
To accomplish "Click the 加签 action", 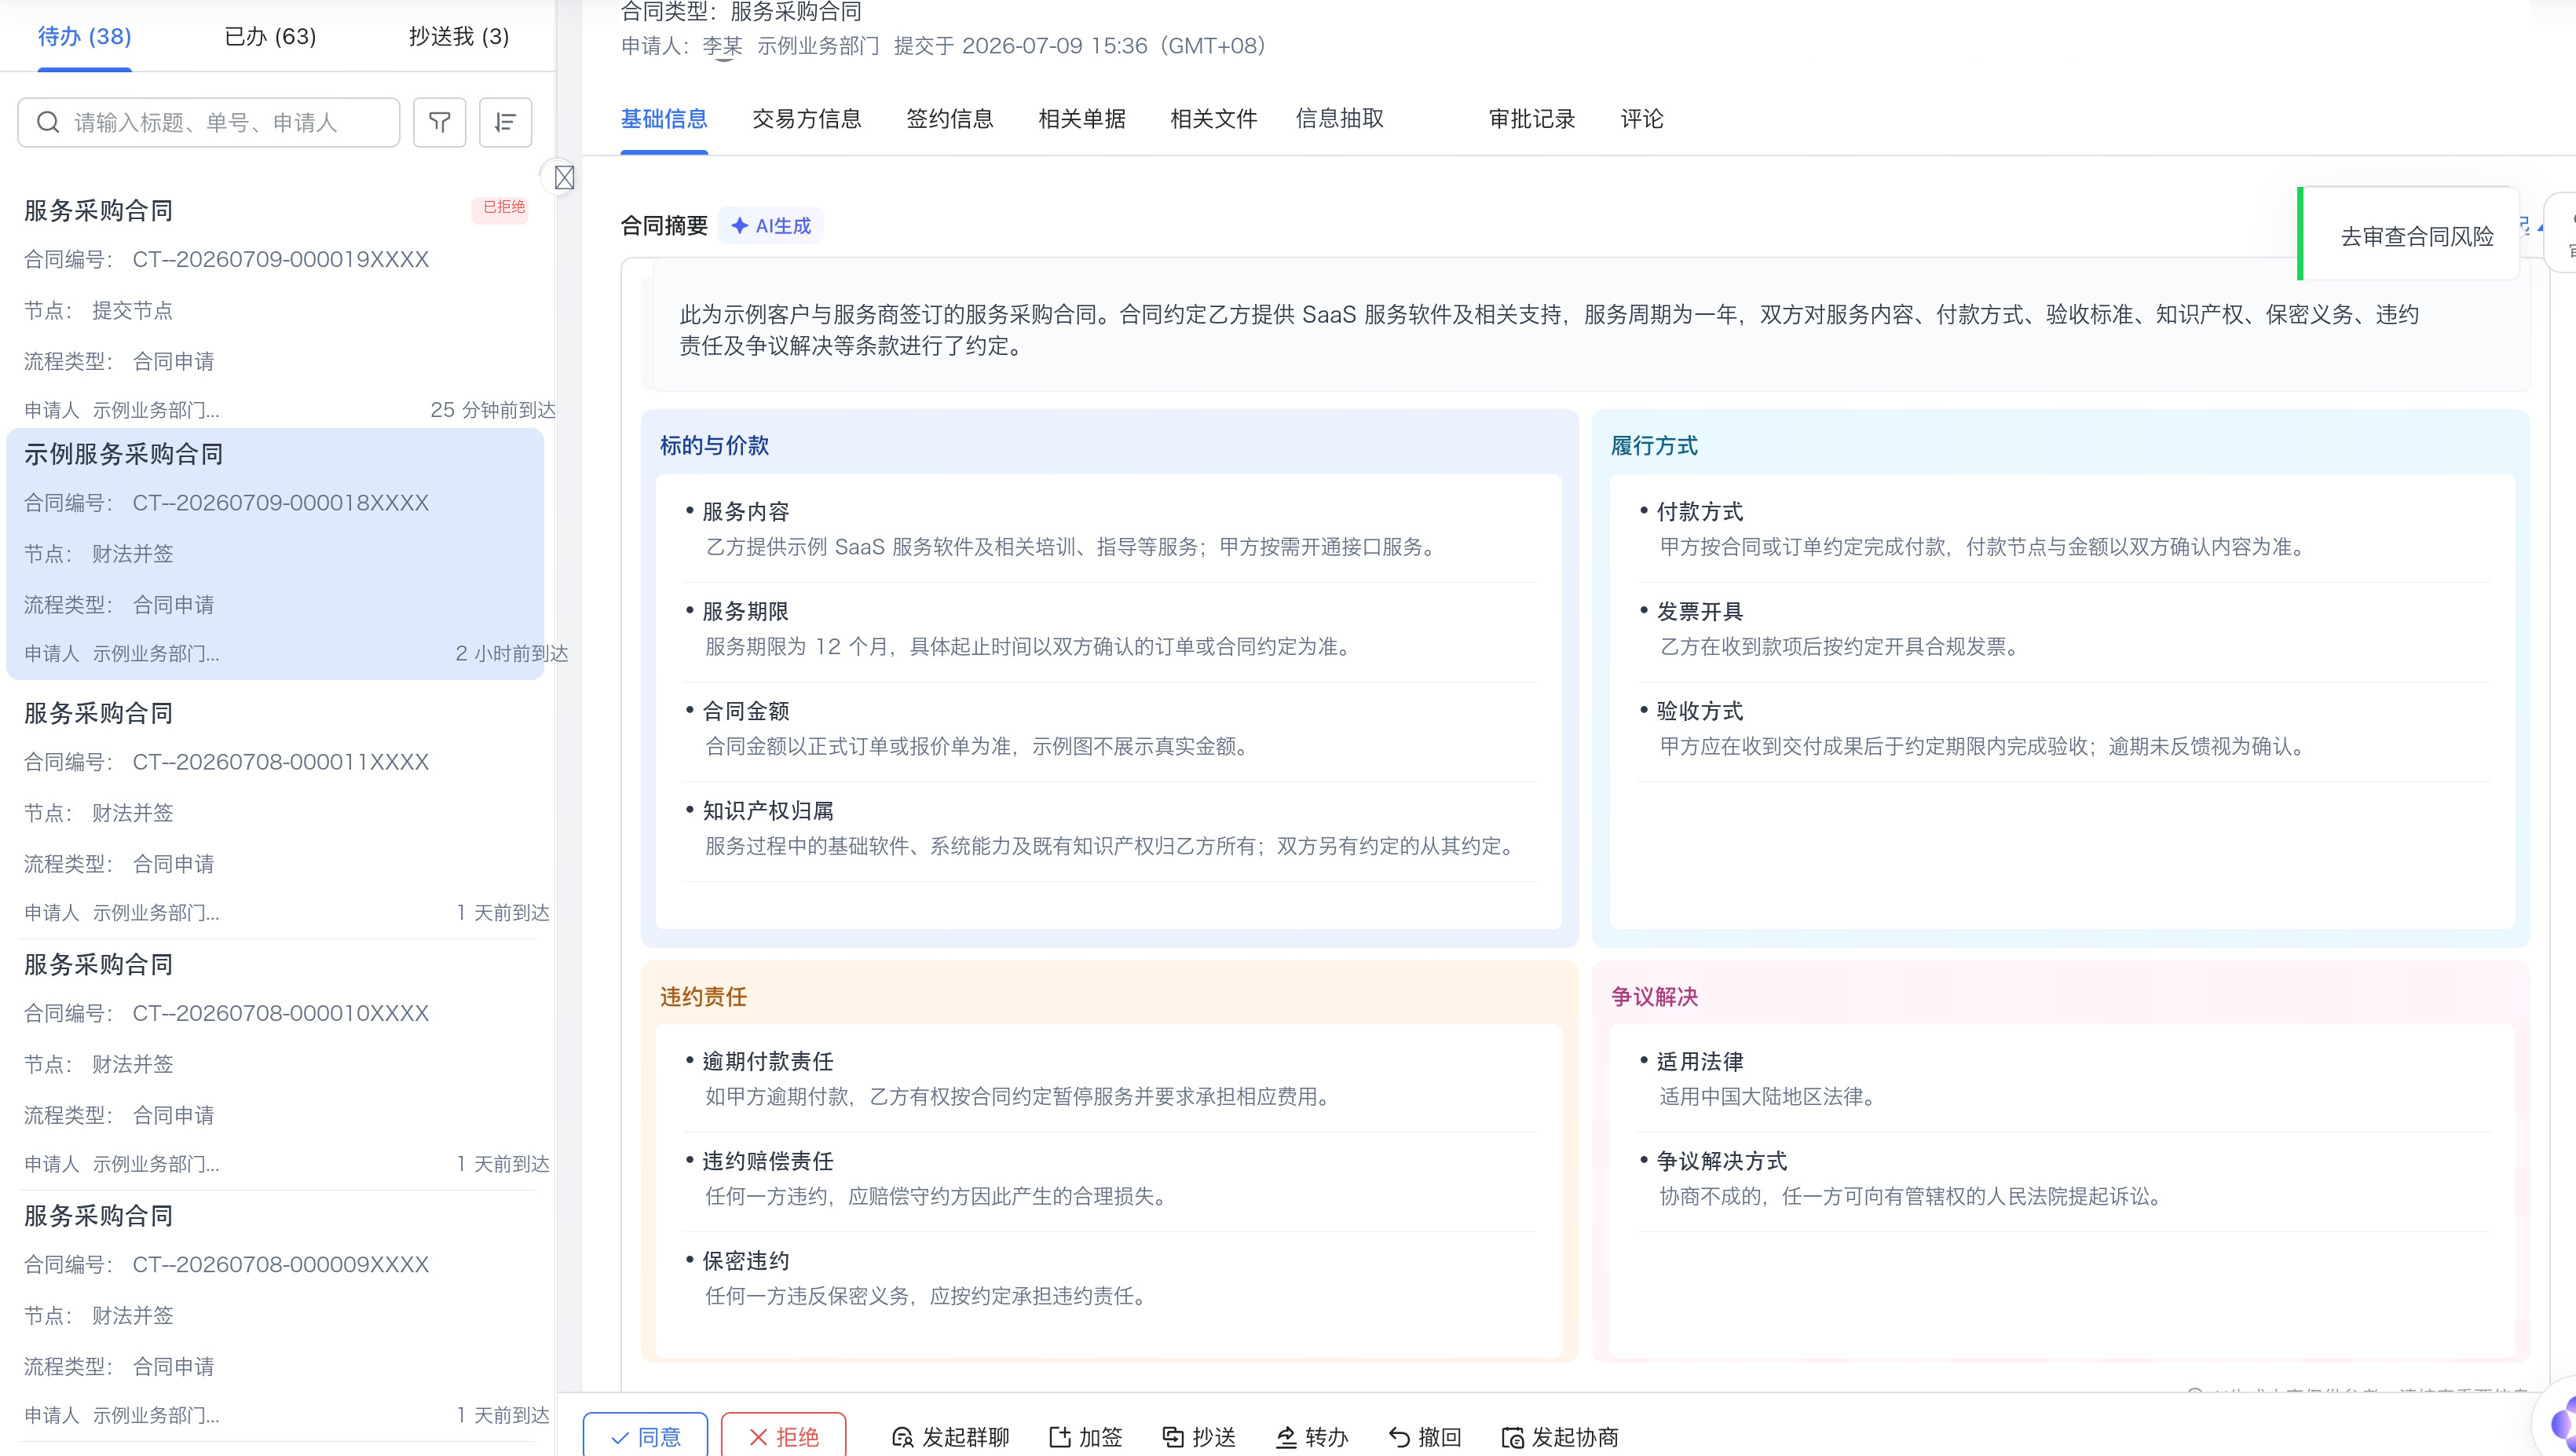I will [1085, 1437].
